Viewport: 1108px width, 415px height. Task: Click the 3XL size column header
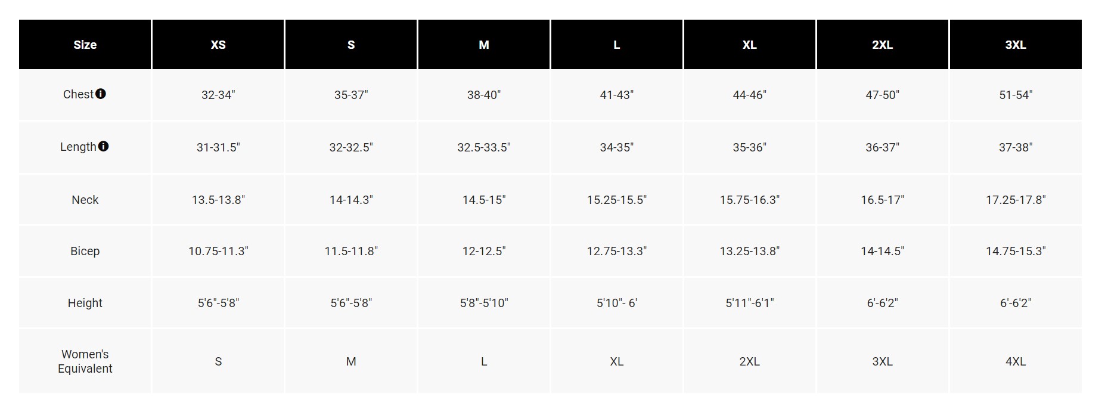click(x=1016, y=45)
